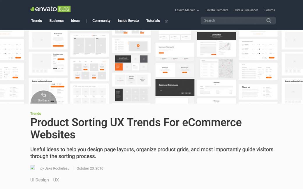Click the external link icon beside Tutorials
This screenshot has height=189, width=303.
(166, 21)
